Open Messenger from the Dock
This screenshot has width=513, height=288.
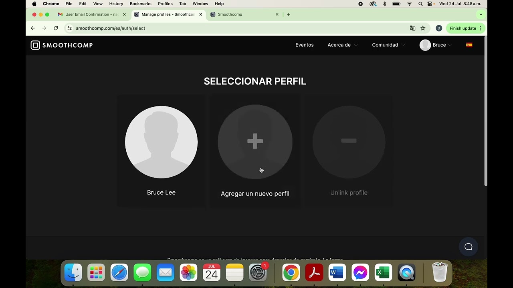tap(360, 273)
